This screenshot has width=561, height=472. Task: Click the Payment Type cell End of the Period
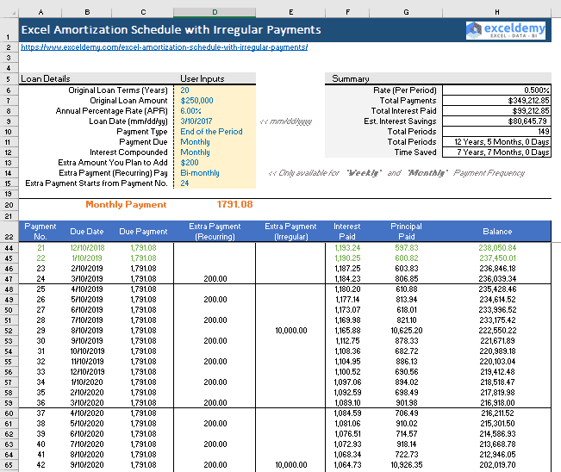pos(215,132)
